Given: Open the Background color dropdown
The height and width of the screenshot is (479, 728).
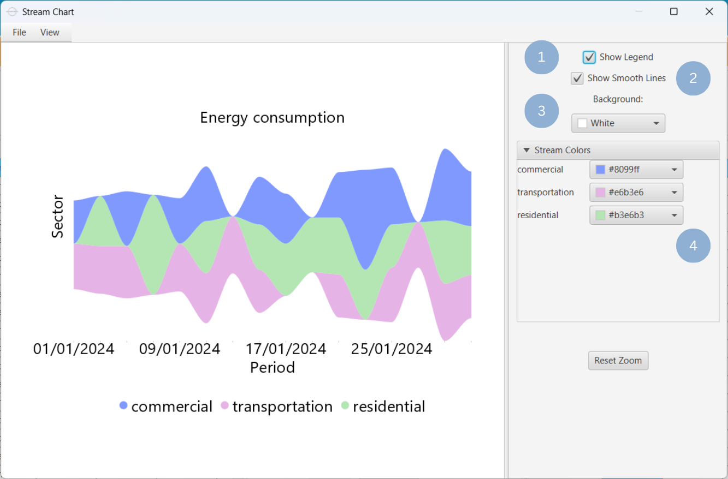Looking at the screenshot, I should pos(618,123).
